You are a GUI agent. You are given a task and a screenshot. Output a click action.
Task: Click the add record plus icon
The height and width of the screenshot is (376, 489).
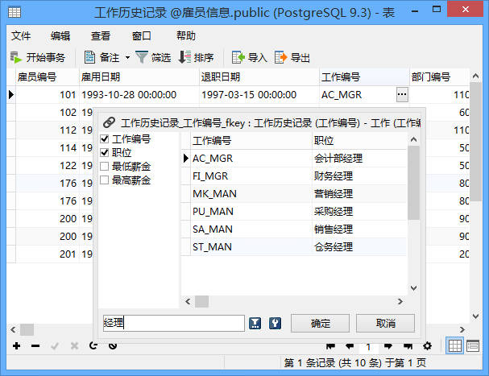[17, 345]
